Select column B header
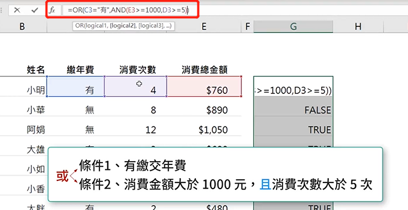408x210 pixels. (22, 26)
